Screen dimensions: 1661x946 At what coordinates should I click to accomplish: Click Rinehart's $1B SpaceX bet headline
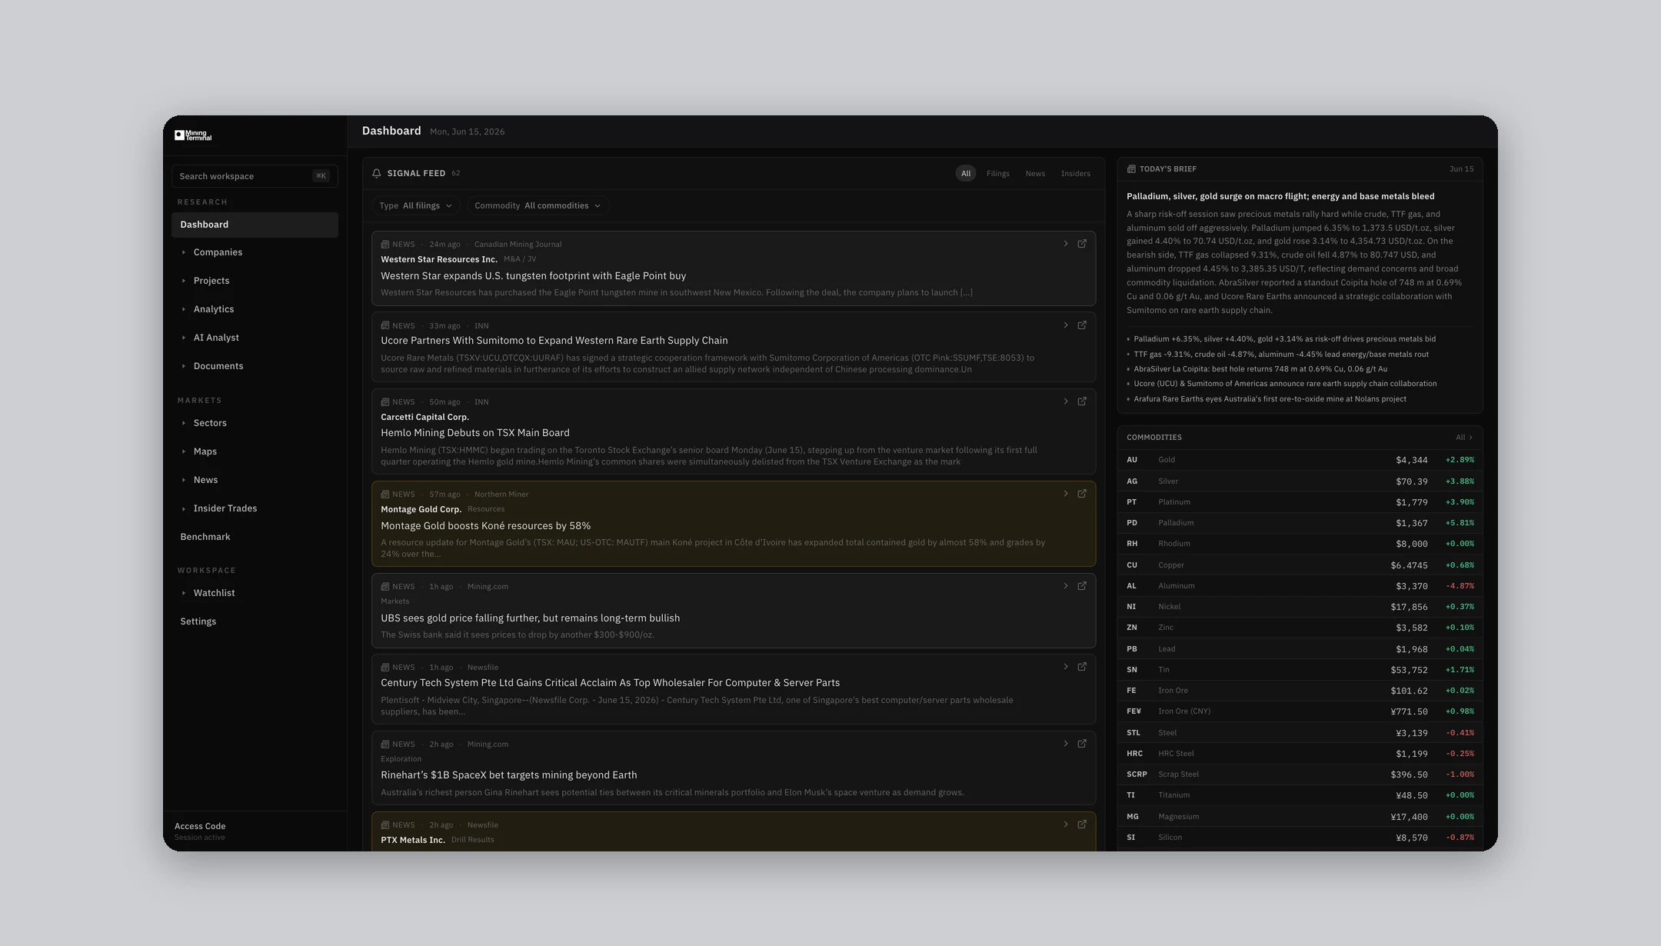508,775
